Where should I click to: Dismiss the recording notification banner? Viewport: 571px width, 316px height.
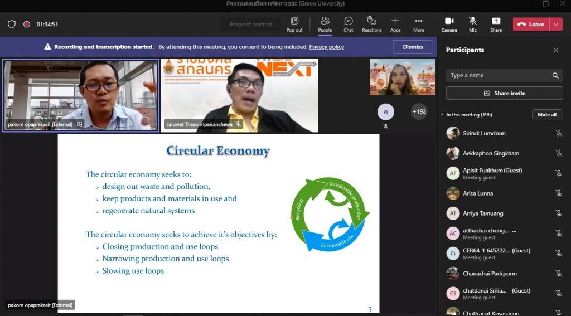[413, 47]
